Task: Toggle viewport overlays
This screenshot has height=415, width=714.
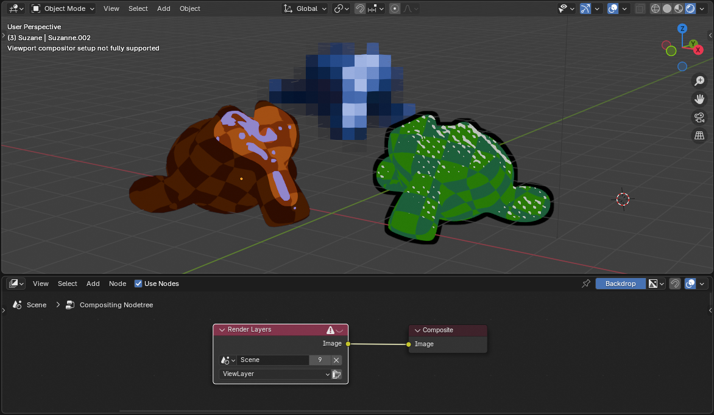Action: click(x=613, y=9)
